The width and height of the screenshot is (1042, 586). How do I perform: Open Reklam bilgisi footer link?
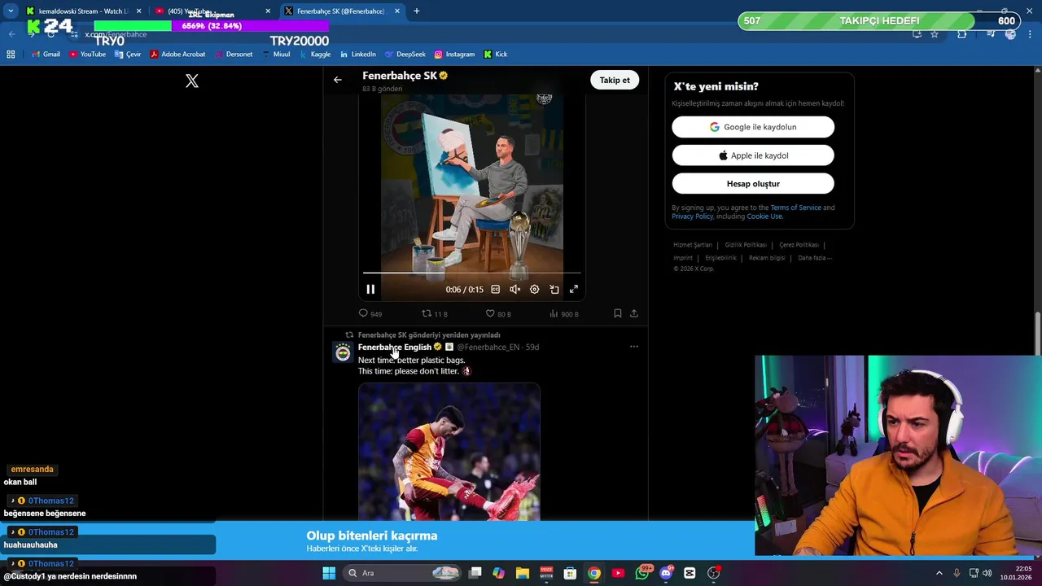[767, 258]
